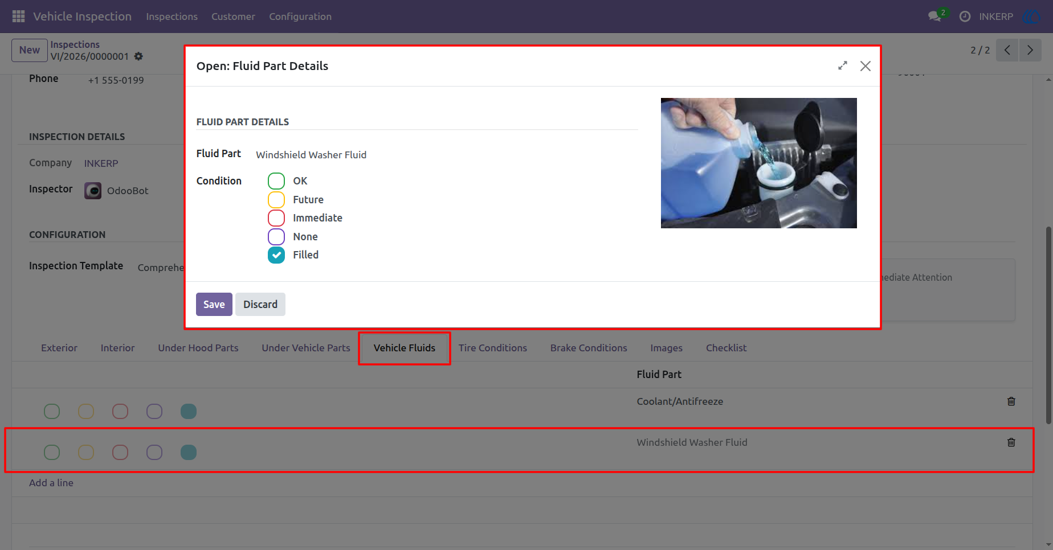Open the Inspections menu
1053x550 pixels.
point(172,17)
